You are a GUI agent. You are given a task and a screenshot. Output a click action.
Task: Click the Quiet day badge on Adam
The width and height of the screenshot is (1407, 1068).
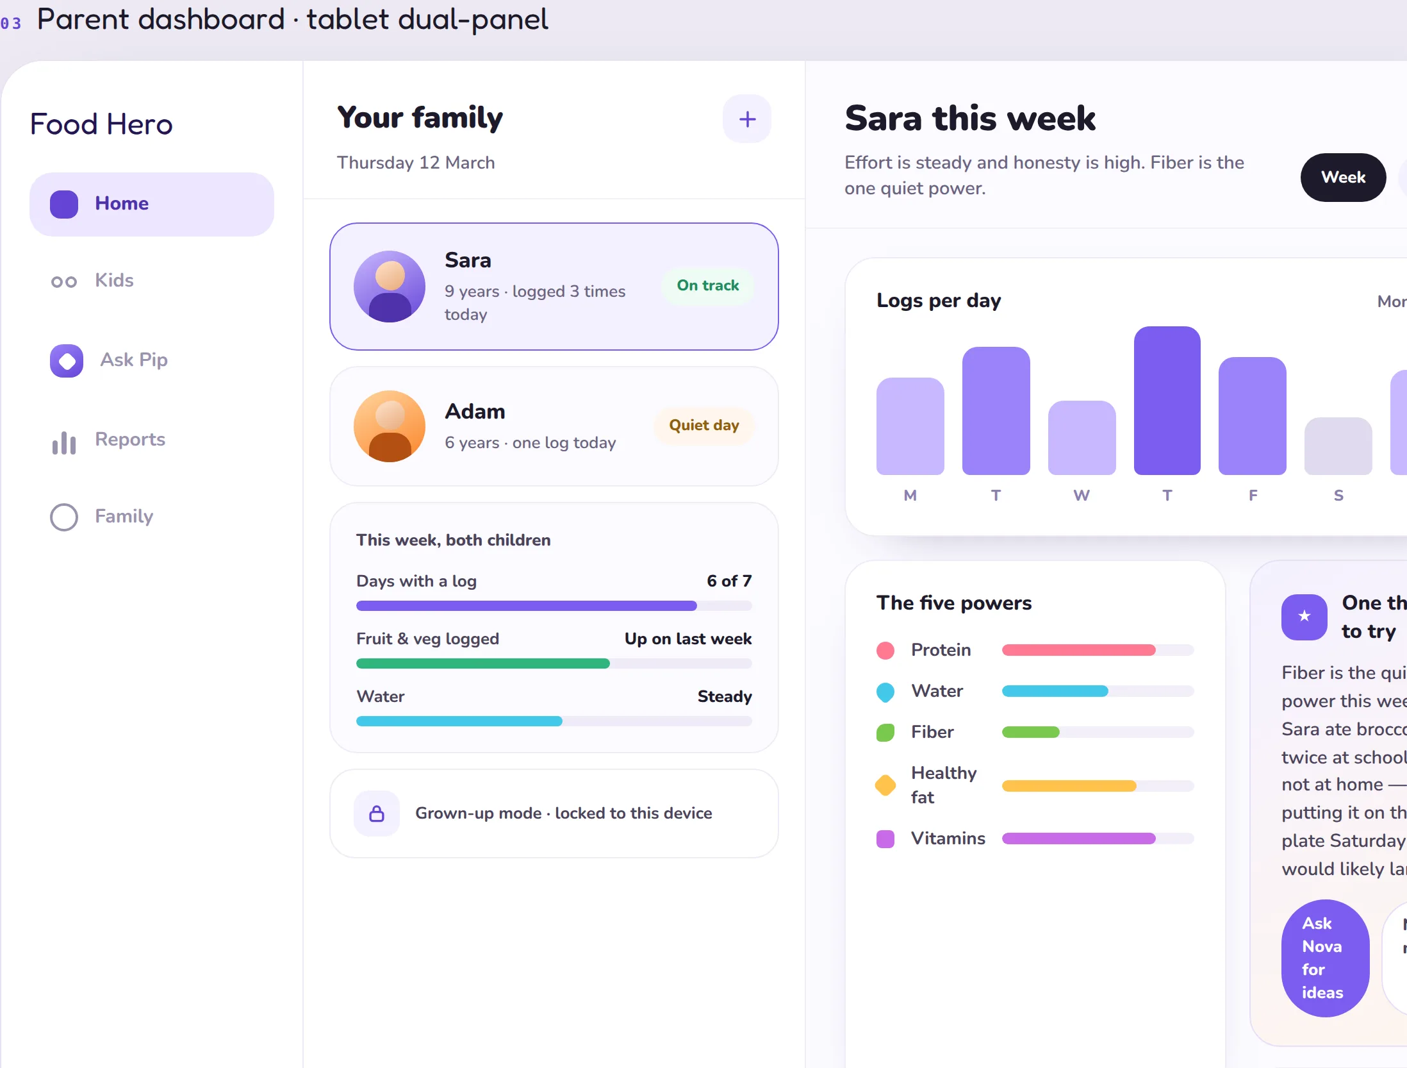(x=704, y=426)
